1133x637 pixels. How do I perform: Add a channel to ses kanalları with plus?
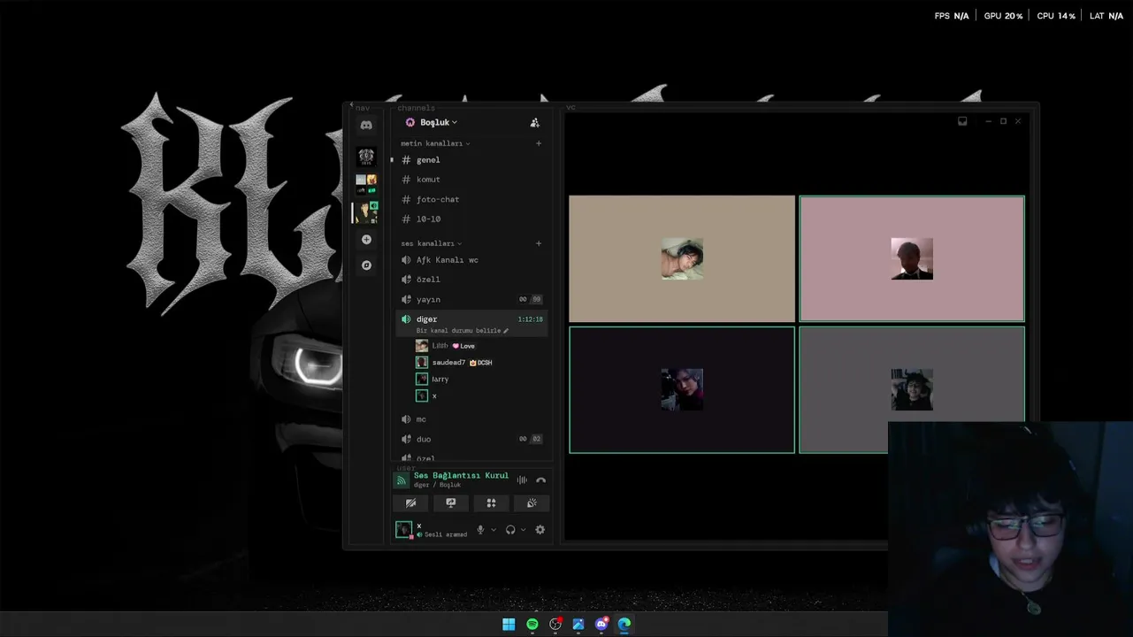[539, 243]
